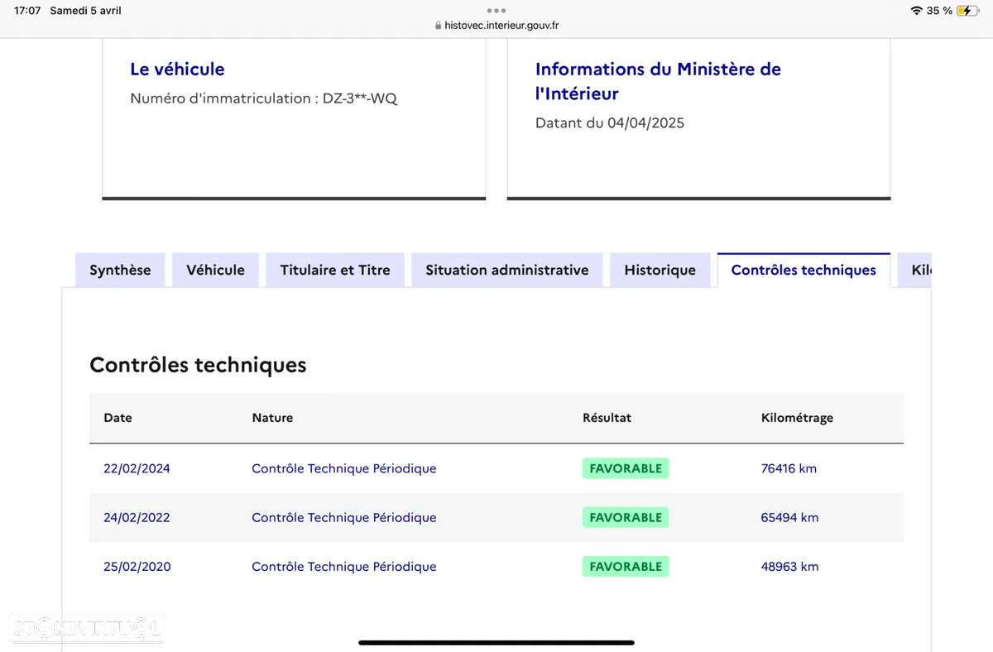
Task: Tap the three-dot multitasking icon at the top
Action: click(496, 11)
